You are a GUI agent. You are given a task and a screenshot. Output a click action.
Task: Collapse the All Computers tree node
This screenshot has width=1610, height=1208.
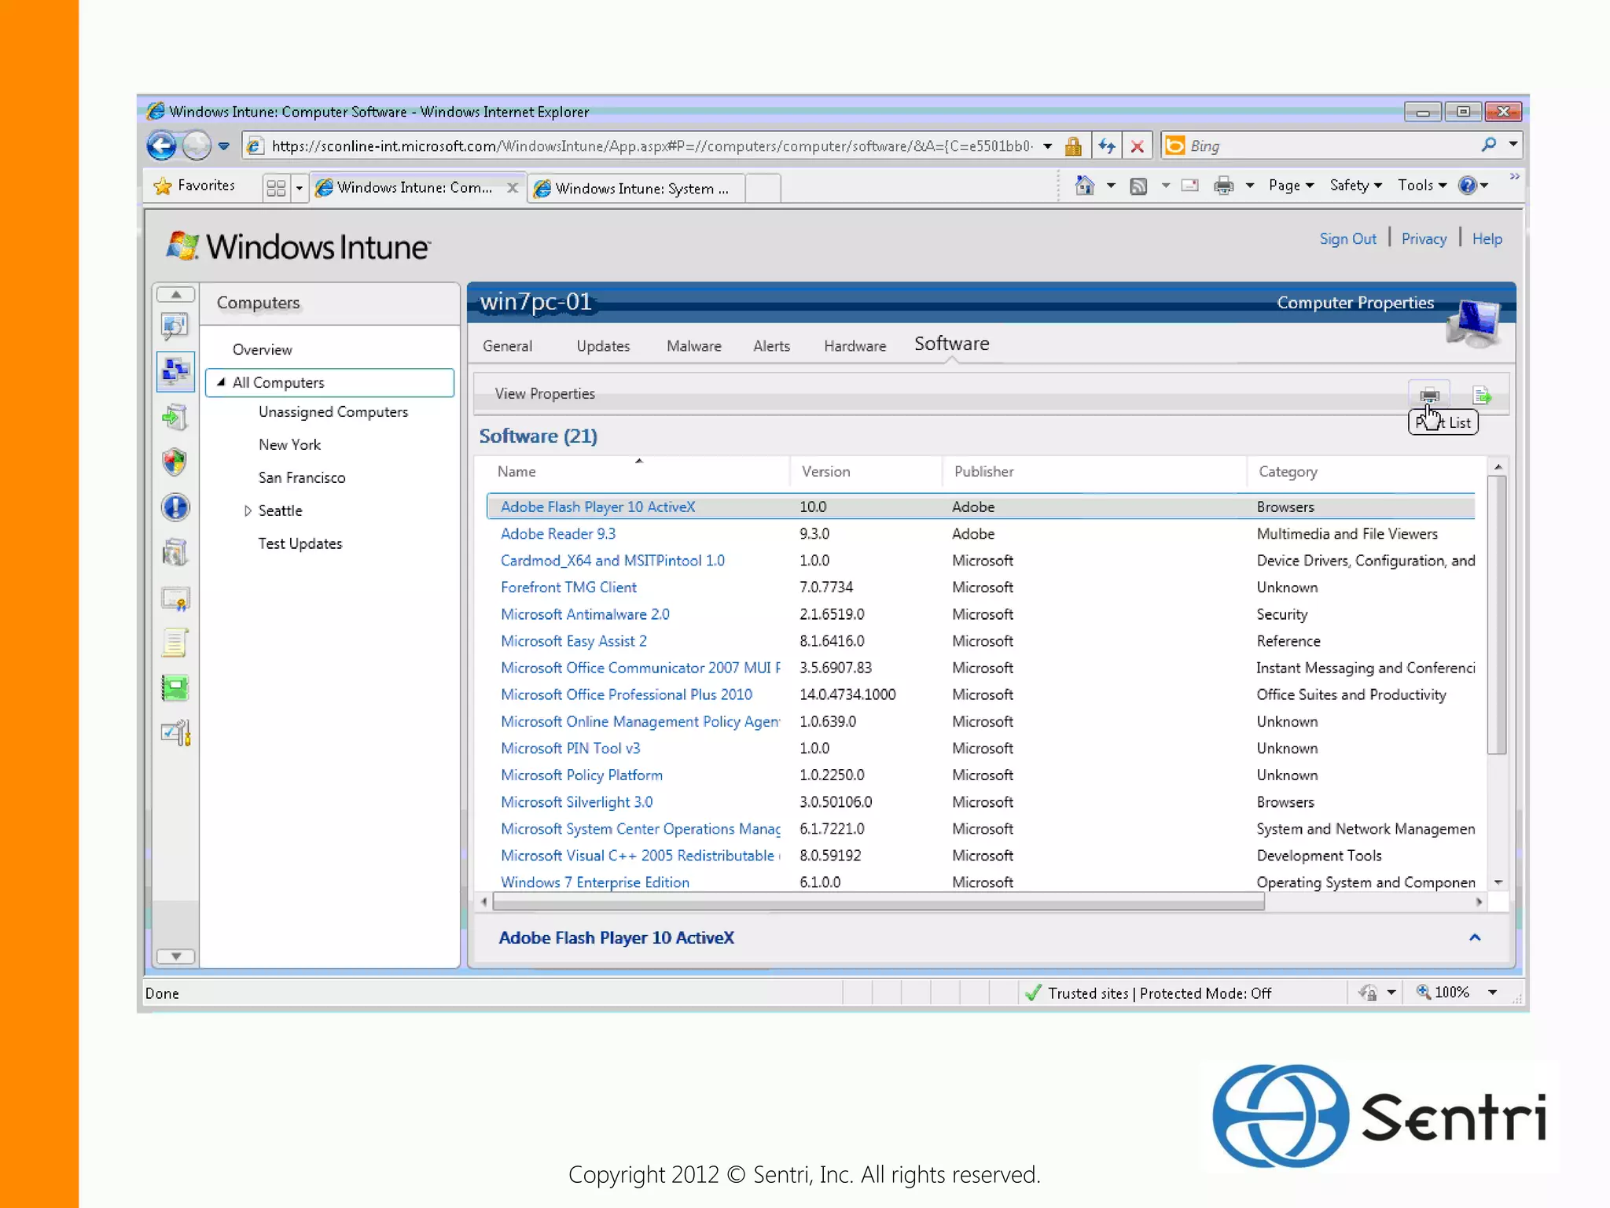[x=221, y=382]
